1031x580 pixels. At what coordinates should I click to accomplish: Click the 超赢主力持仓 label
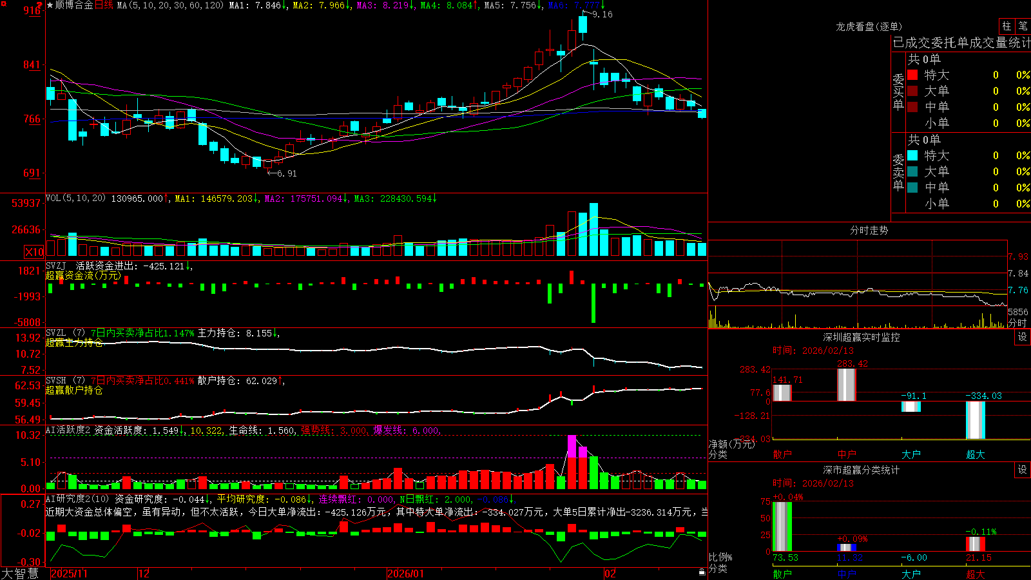point(74,343)
